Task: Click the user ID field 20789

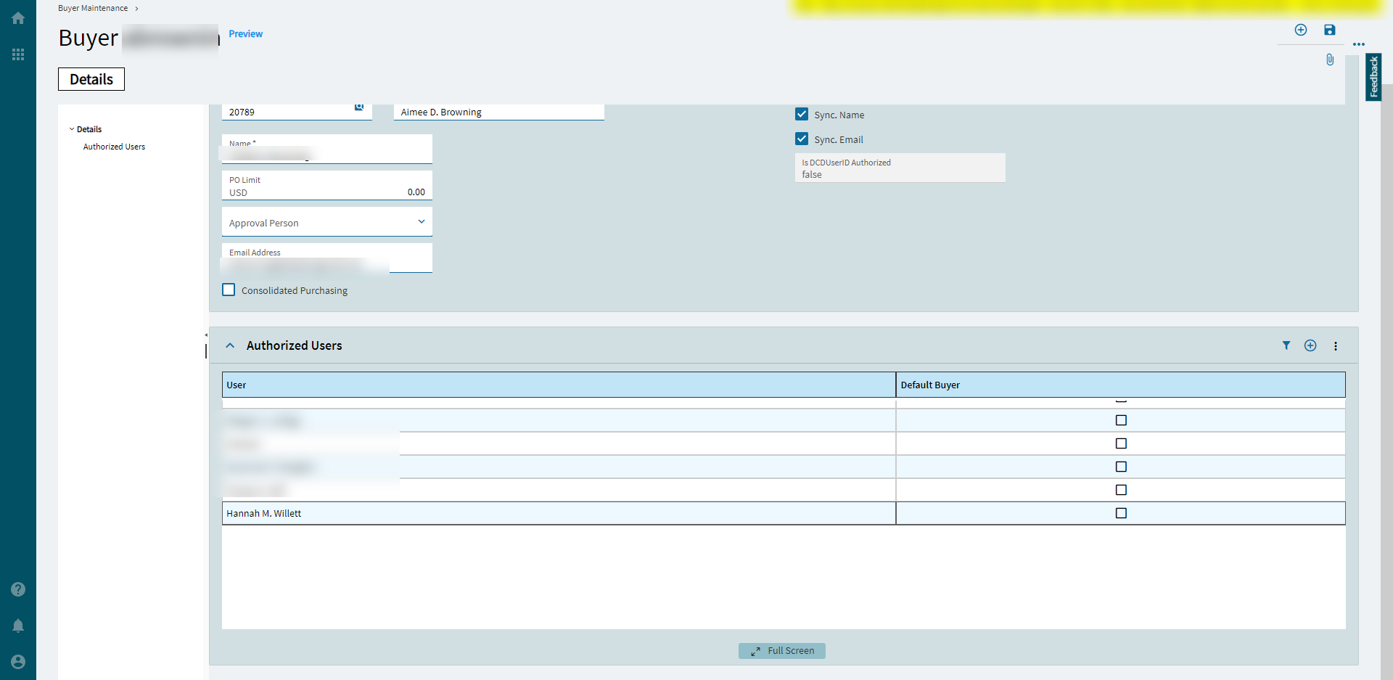Action: click(x=297, y=112)
